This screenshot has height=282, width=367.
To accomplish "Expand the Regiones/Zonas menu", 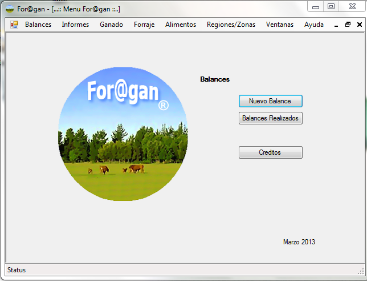I will [231, 25].
